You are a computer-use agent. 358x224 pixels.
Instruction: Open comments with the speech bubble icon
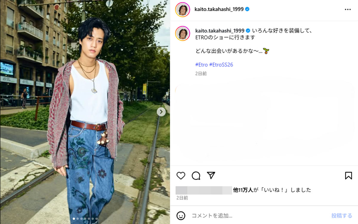pos(196,176)
